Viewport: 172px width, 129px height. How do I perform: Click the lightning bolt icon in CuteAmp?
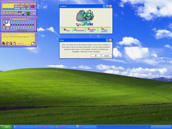[34, 13]
